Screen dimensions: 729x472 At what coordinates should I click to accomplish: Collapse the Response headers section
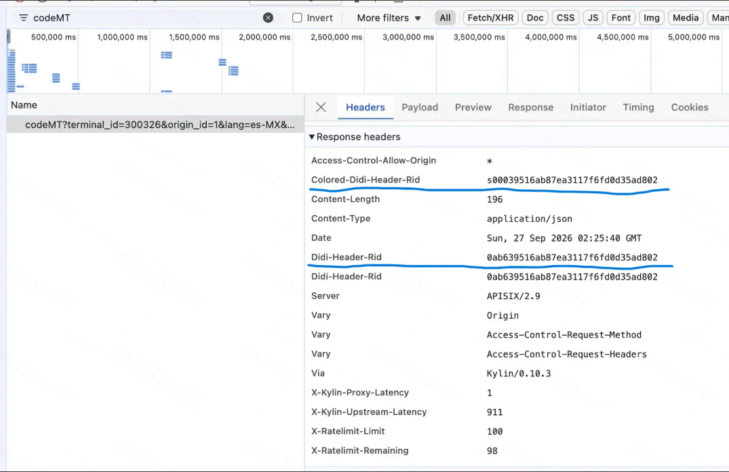click(x=312, y=137)
